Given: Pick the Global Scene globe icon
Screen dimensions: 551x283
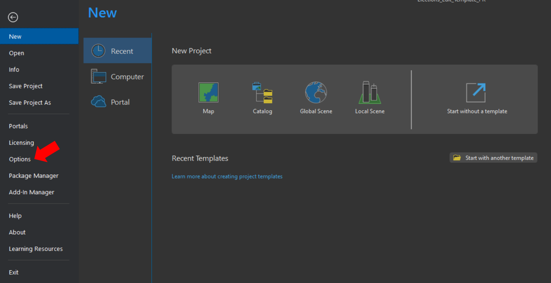Looking at the screenshot, I should [316, 92].
